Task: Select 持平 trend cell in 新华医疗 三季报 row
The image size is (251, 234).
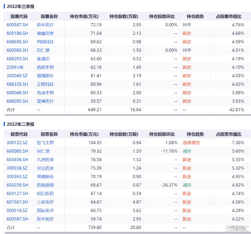Action: click(187, 25)
